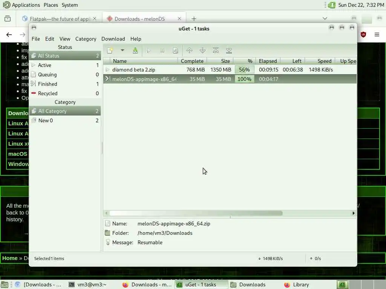Click the move down toolbar icon
The width and height of the screenshot is (386, 289).
[202, 51]
